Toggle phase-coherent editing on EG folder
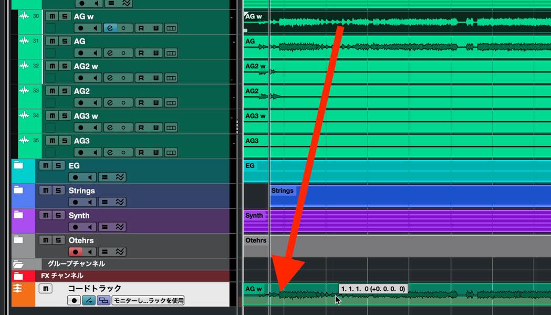The height and width of the screenshot is (315, 551). tap(120, 177)
